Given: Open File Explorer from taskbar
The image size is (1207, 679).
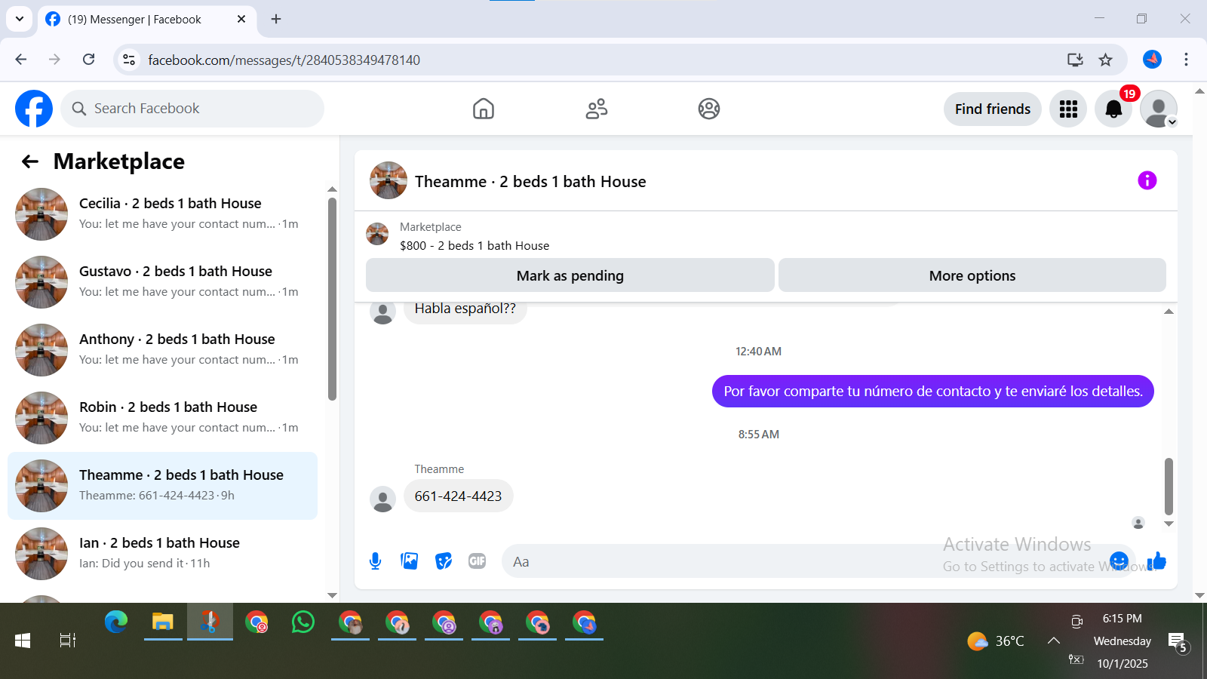Looking at the screenshot, I should [x=163, y=622].
